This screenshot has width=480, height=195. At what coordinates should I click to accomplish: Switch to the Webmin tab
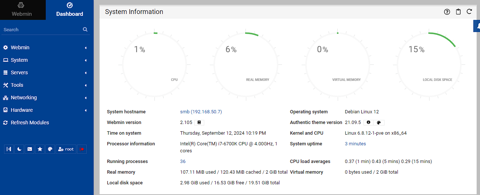tap(22, 10)
